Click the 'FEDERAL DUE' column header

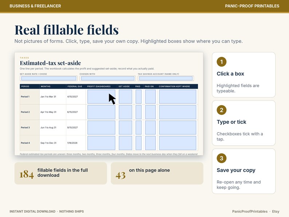(x=75, y=86)
